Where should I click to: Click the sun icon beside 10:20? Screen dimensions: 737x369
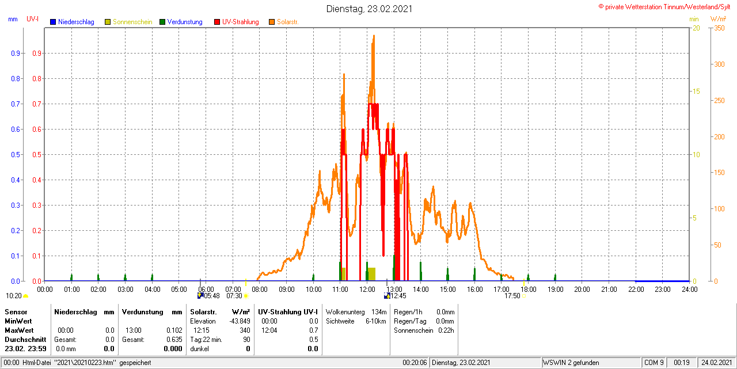click(25, 296)
